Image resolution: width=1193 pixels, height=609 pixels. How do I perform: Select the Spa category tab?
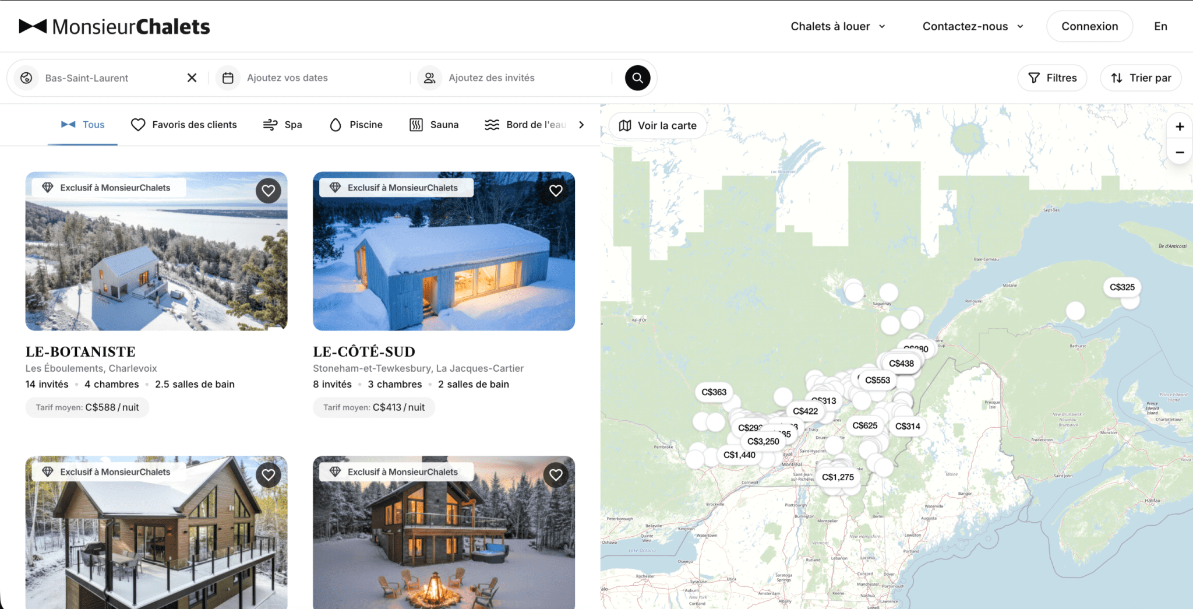click(x=283, y=125)
